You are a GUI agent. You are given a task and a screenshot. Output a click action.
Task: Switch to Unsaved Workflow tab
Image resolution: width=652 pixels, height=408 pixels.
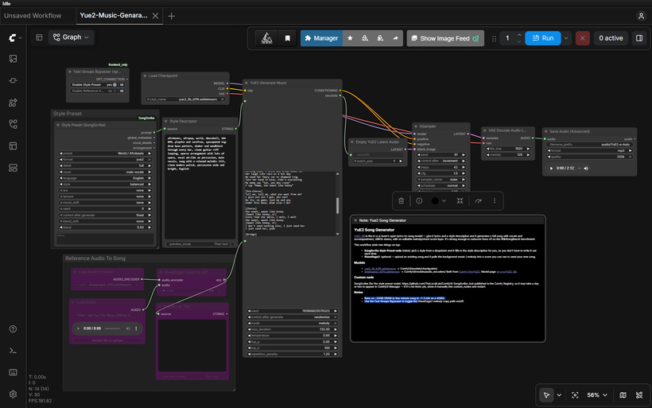(33, 16)
